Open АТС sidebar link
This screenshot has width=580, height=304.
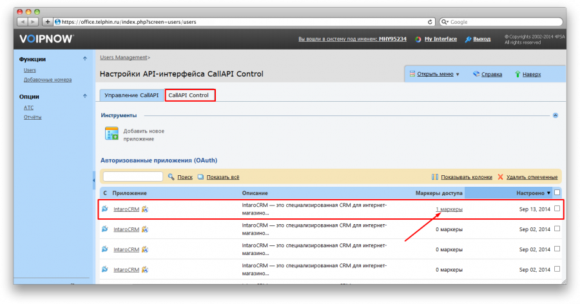click(28, 108)
